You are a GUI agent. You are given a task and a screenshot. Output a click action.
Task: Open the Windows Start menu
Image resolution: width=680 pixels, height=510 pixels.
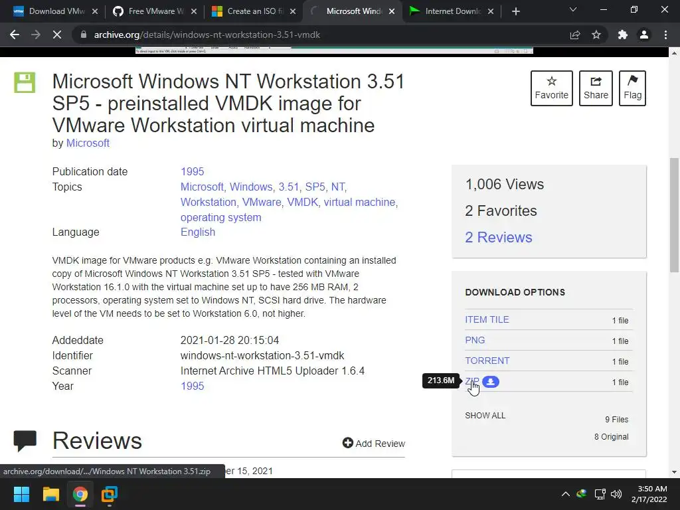click(21, 494)
